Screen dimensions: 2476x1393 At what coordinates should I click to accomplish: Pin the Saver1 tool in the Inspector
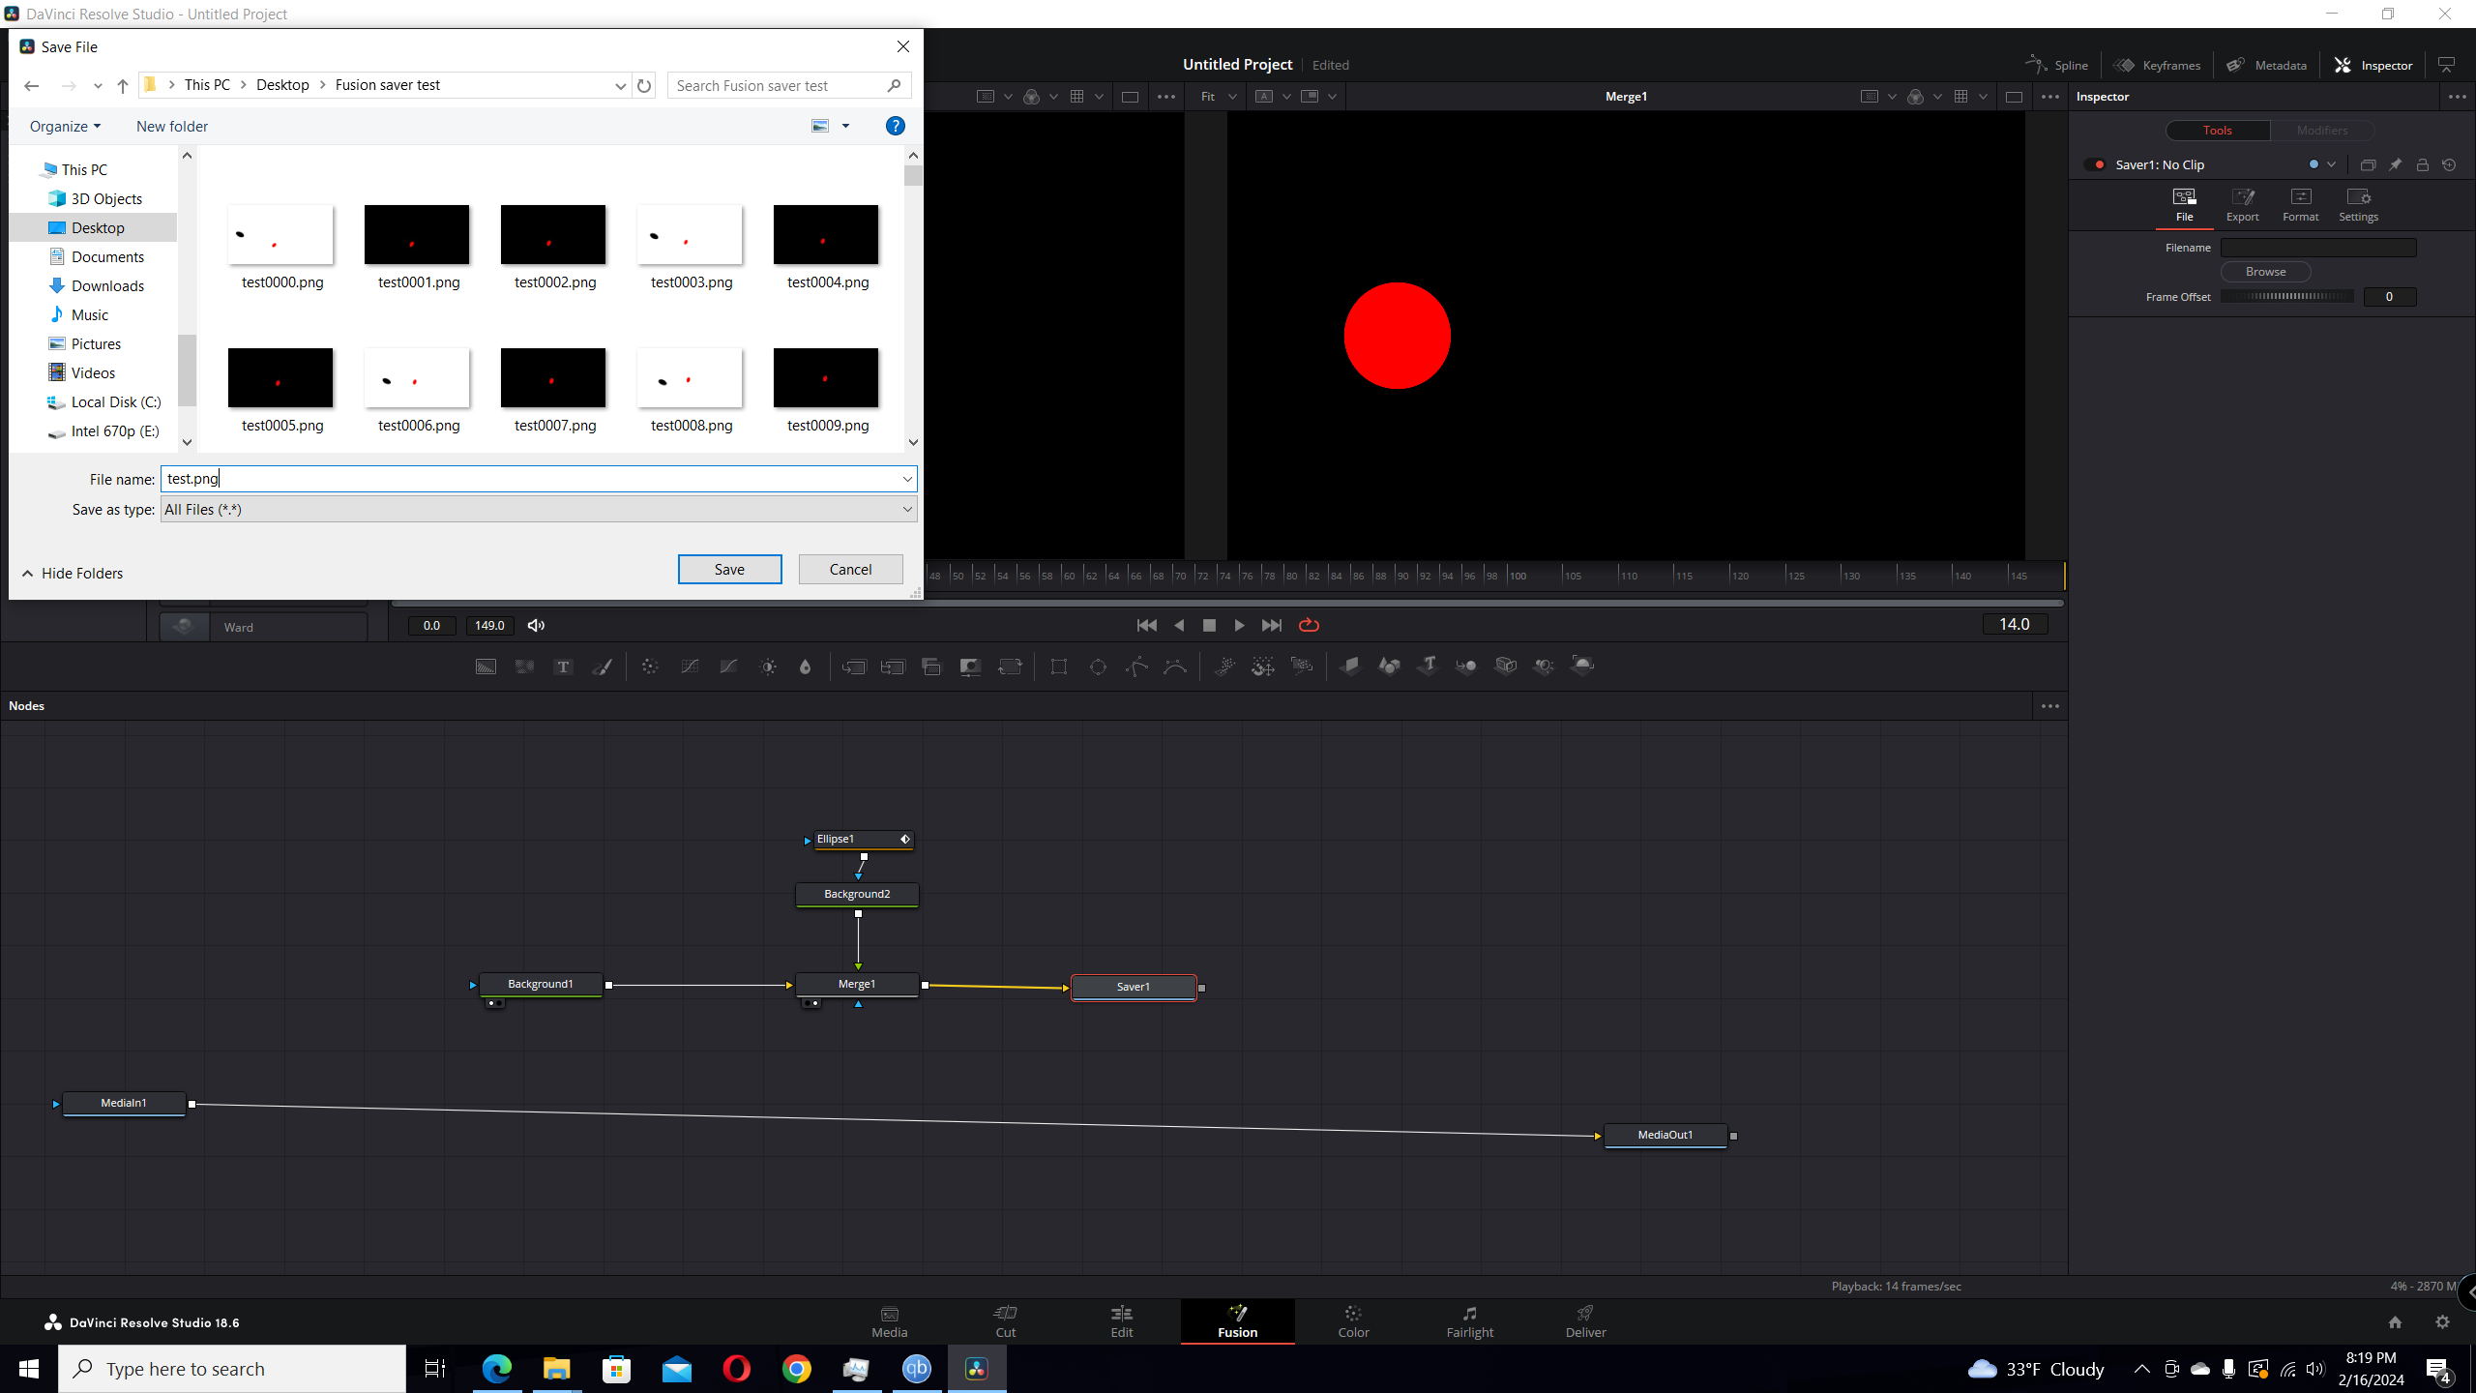2395,164
